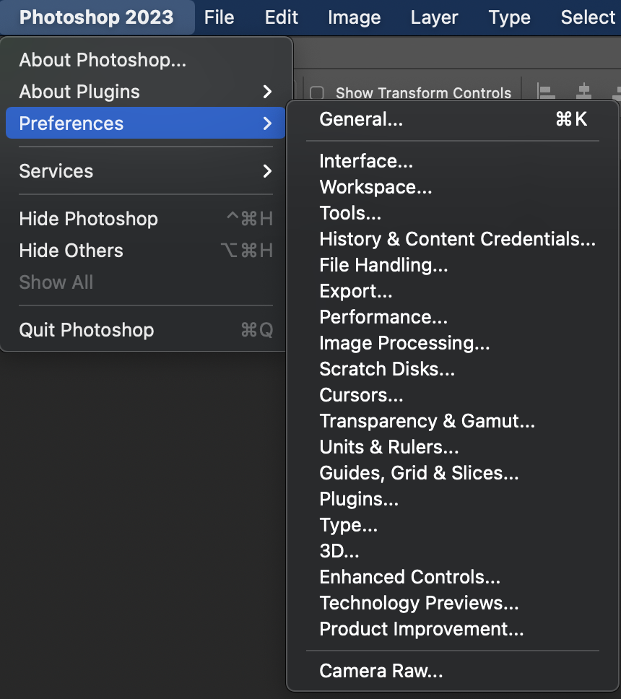Open the Select menu
The width and height of the screenshot is (621, 699).
tap(588, 17)
